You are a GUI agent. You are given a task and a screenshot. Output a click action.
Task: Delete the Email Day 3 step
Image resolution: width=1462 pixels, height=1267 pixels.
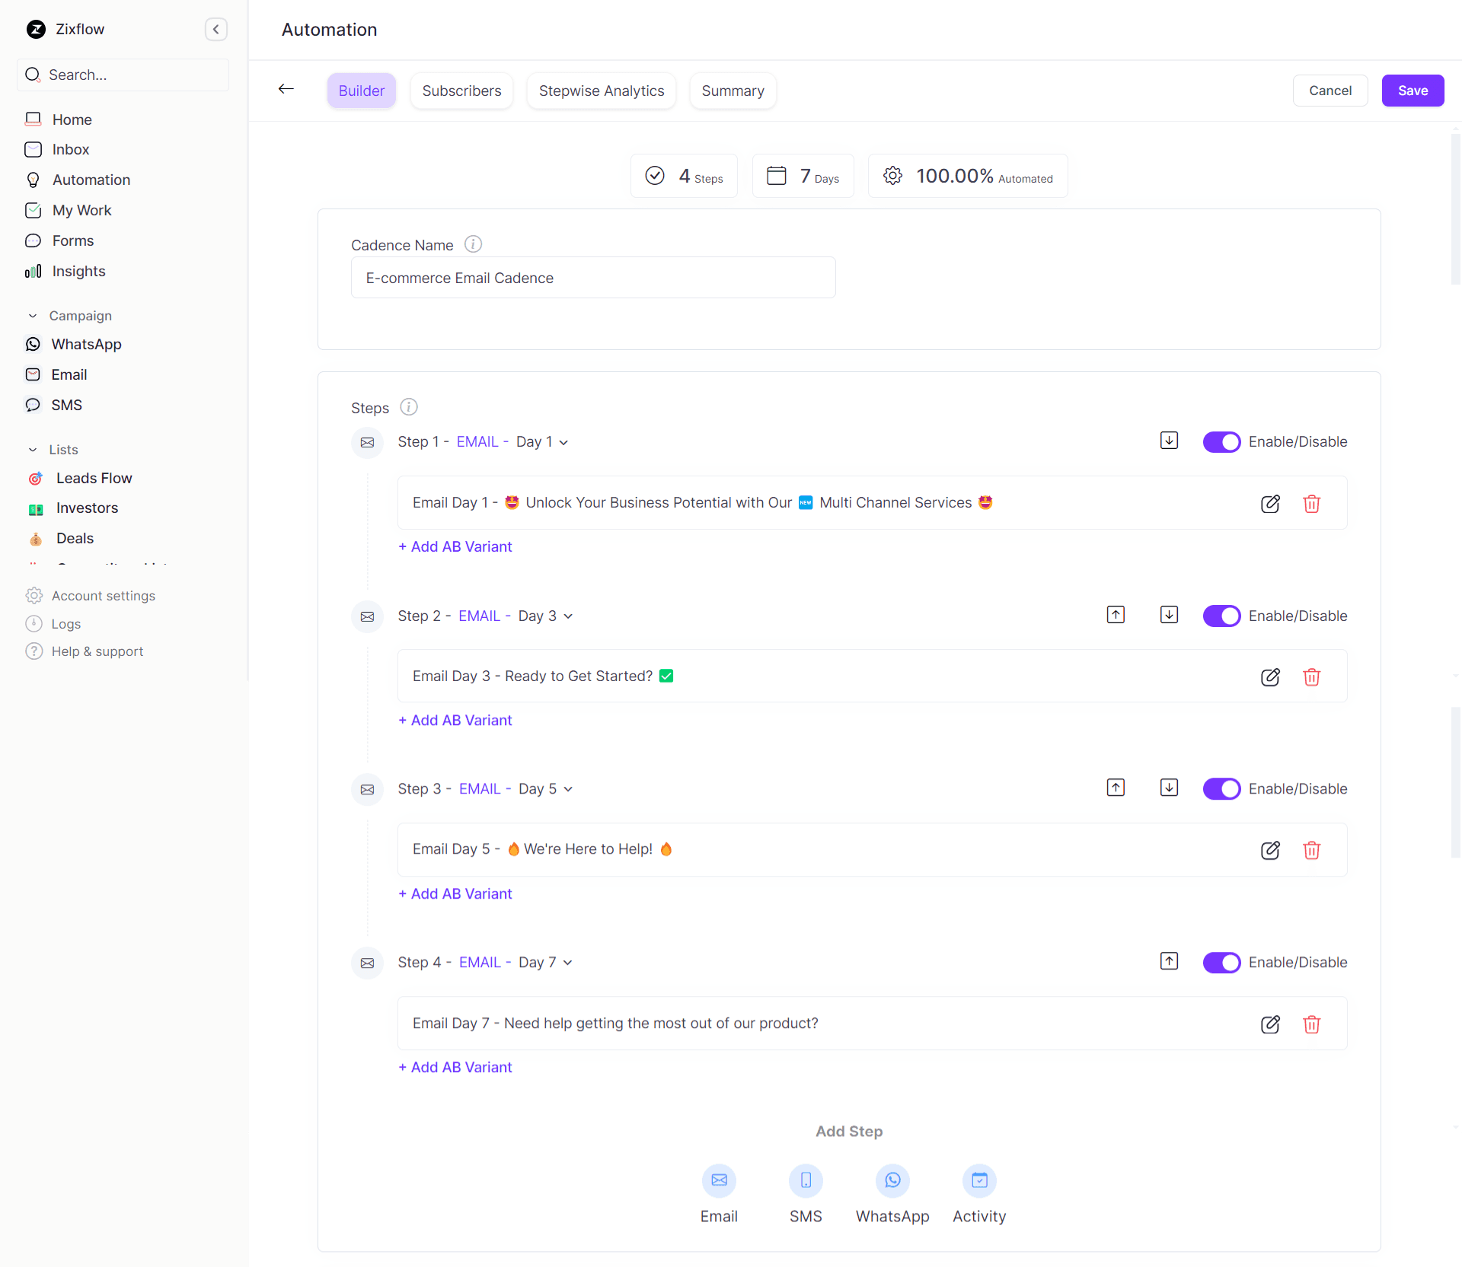click(1311, 676)
